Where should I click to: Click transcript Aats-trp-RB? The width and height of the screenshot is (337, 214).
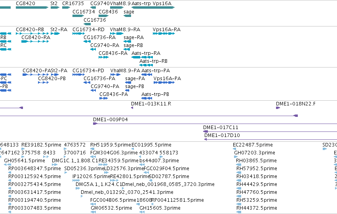(146, 65)
